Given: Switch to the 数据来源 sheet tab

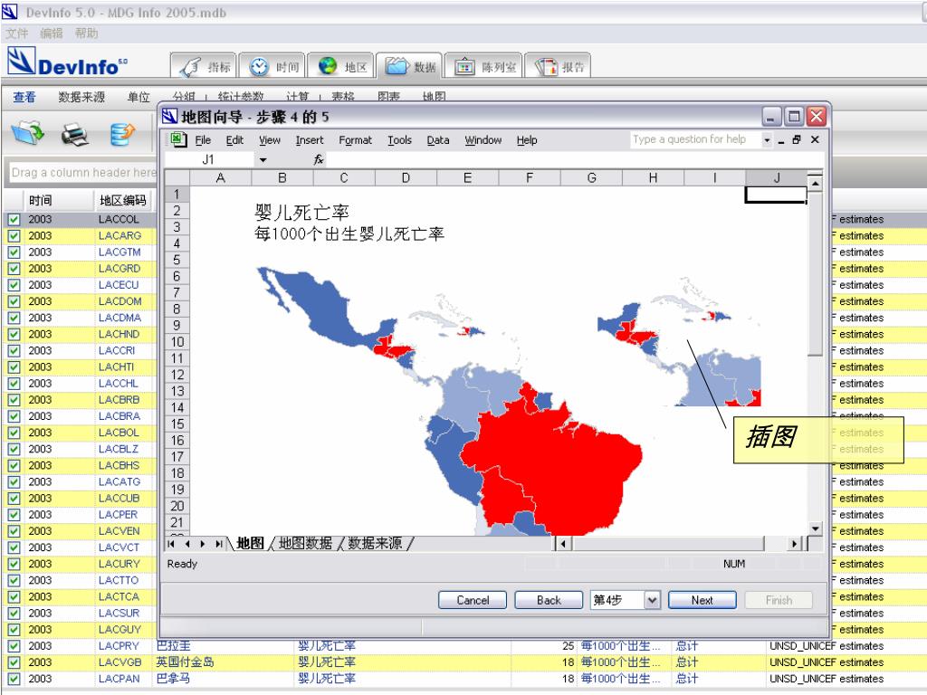Looking at the screenshot, I should [375, 543].
